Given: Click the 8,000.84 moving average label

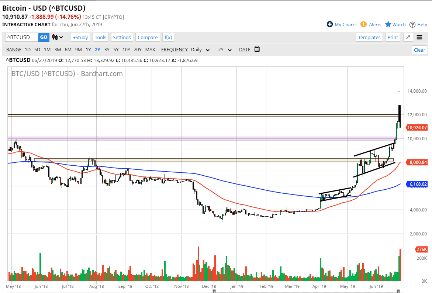Looking at the screenshot, I should [x=417, y=162].
